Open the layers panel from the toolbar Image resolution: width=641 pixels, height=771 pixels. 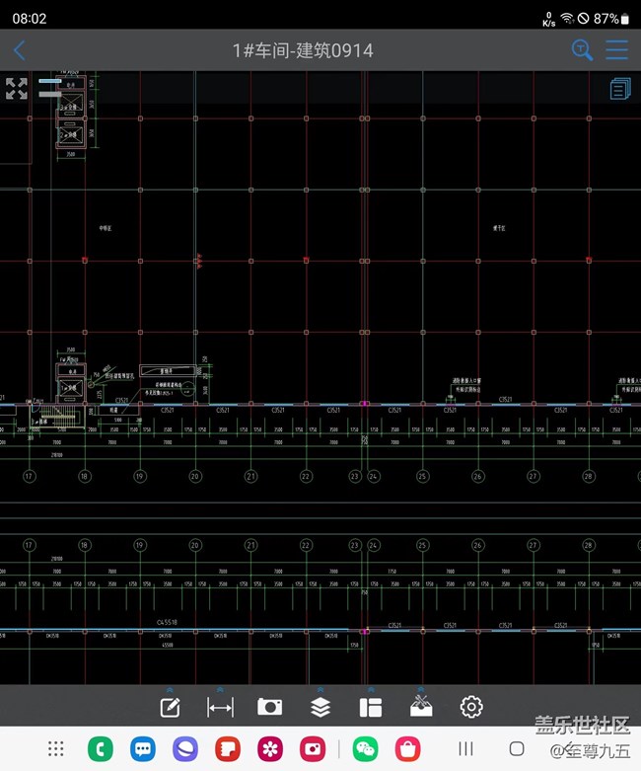pos(320,707)
